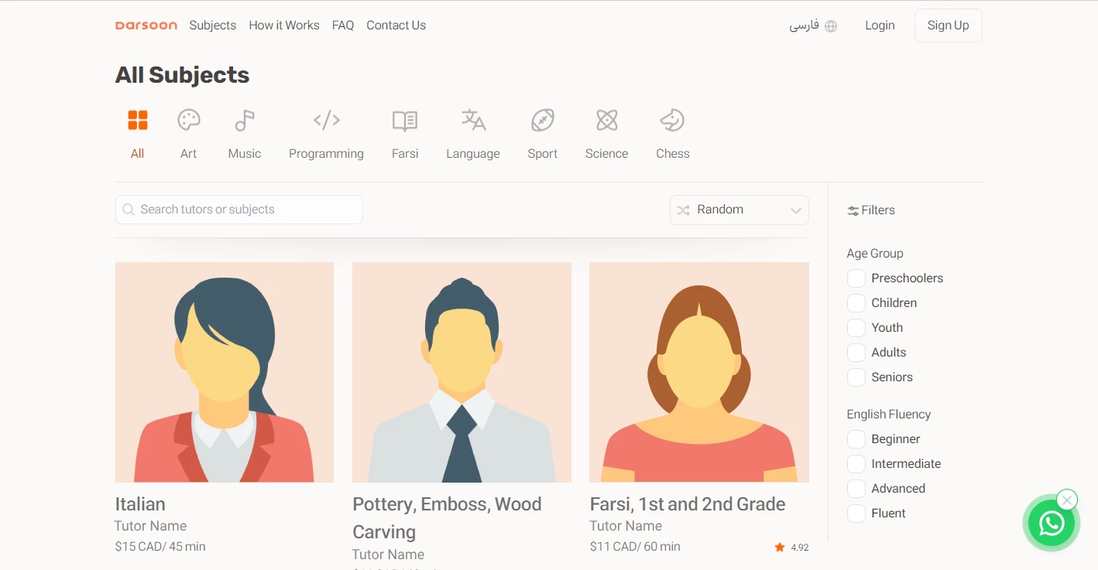
Task: Open Subjects in the top navigation
Action: (213, 26)
